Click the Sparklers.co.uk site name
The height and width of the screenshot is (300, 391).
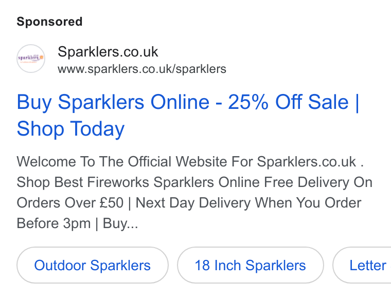[108, 52]
